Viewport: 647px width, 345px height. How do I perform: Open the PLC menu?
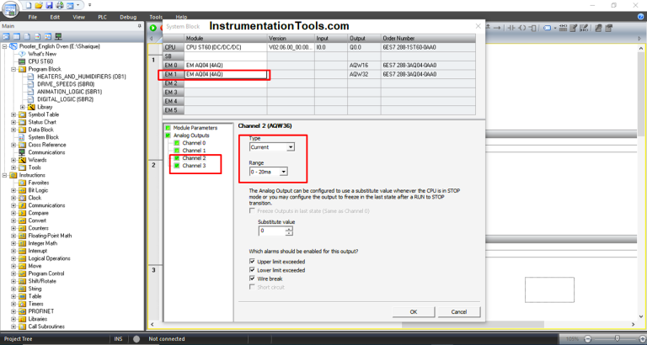[x=102, y=17]
